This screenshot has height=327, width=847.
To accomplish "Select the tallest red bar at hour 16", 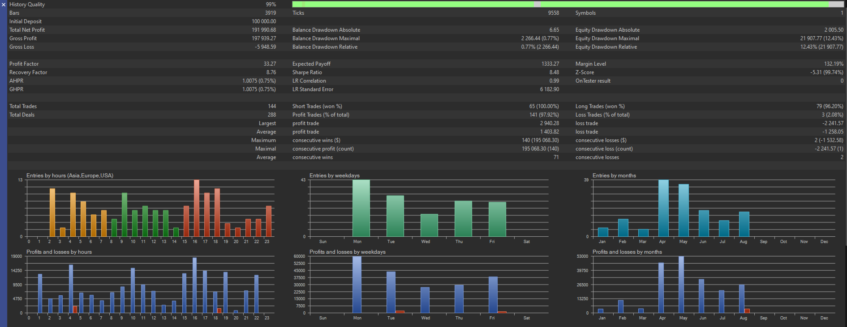I will pyautogui.click(x=197, y=208).
